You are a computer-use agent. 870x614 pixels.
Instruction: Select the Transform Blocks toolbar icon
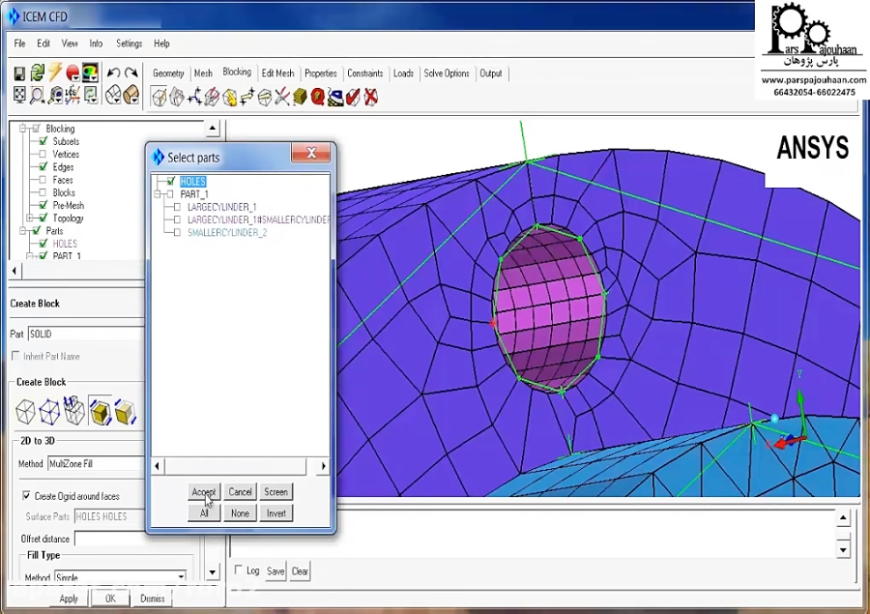click(x=265, y=97)
